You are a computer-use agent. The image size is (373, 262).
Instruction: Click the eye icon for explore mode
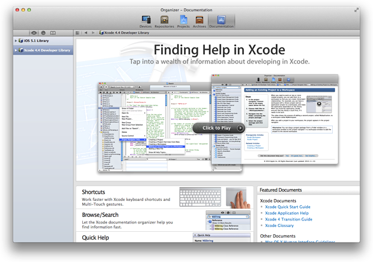pyautogui.click(x=34, y=33)
